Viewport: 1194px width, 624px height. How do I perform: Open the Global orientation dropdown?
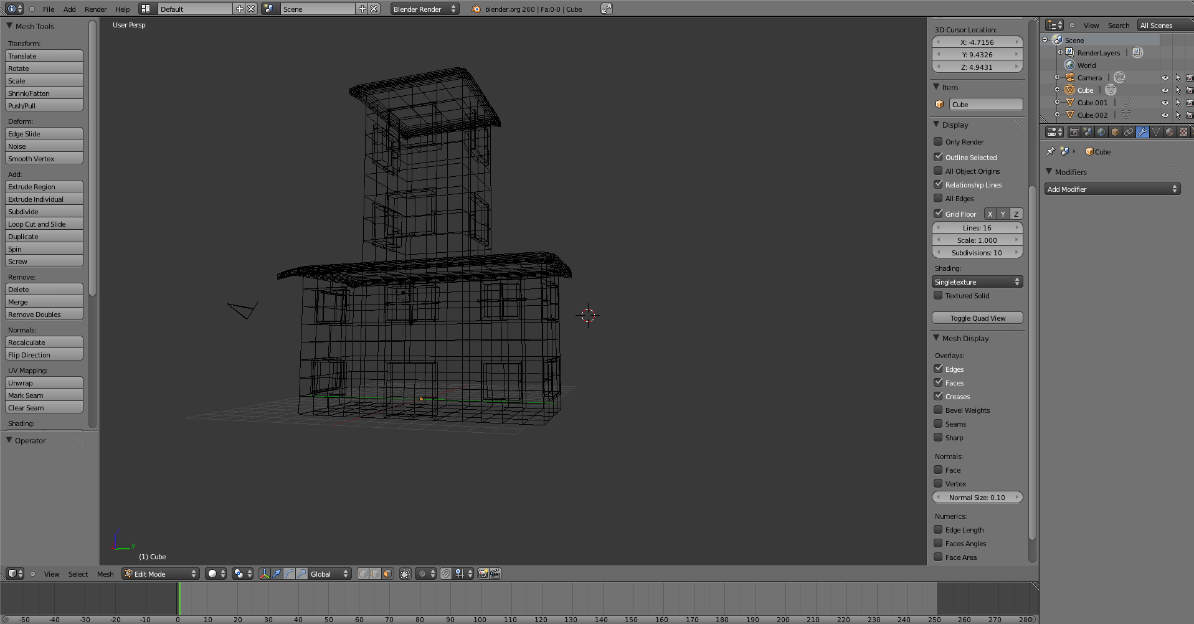click(x=329, y=574)
